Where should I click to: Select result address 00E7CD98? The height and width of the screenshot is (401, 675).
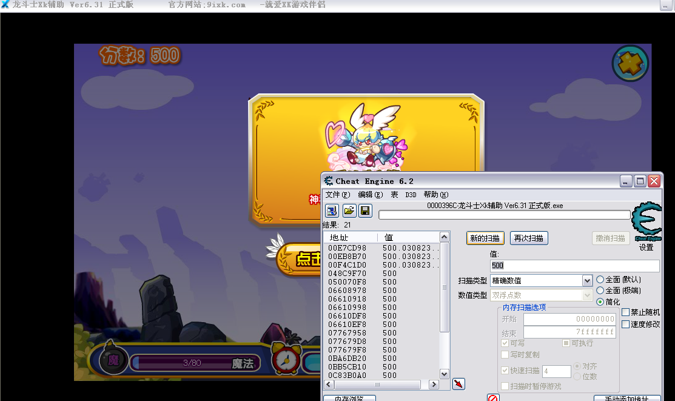[x=347, y=248]
